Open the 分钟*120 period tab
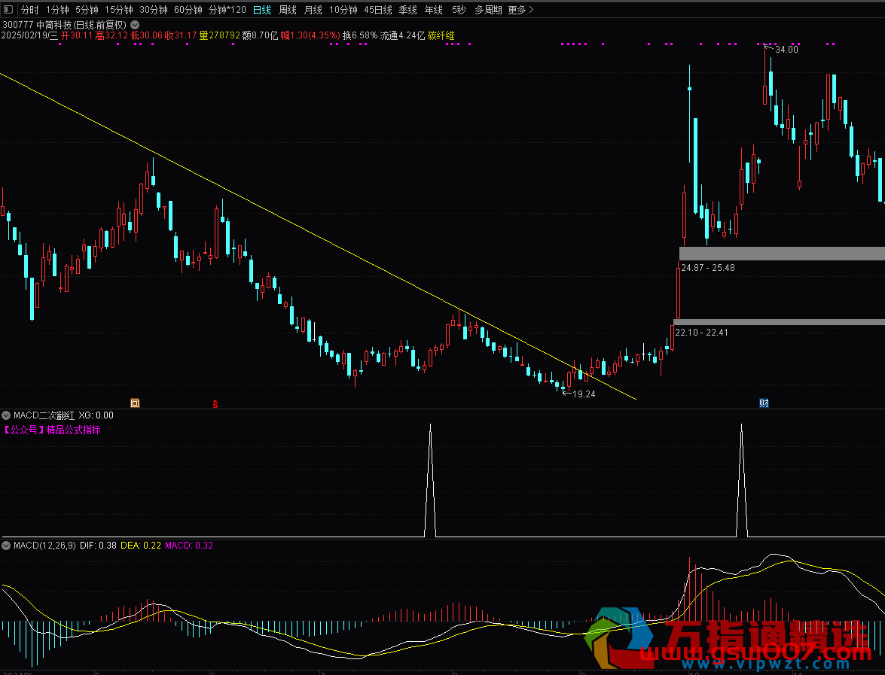885x675 pixels. coord(227,10)
